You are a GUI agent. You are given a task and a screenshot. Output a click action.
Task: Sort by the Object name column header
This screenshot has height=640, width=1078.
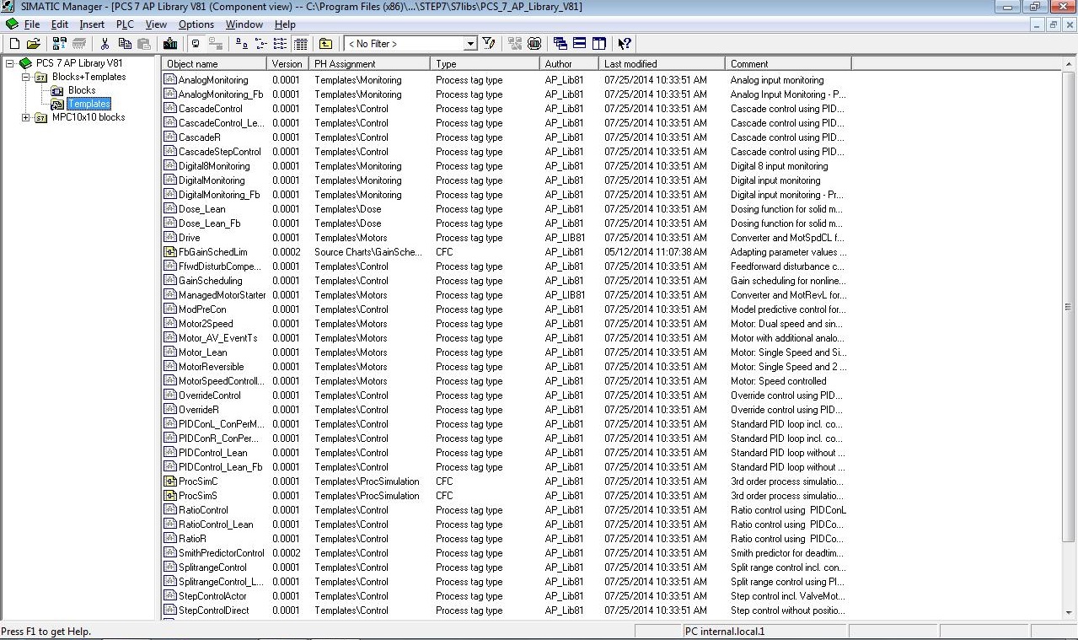(x=214, y=64)
